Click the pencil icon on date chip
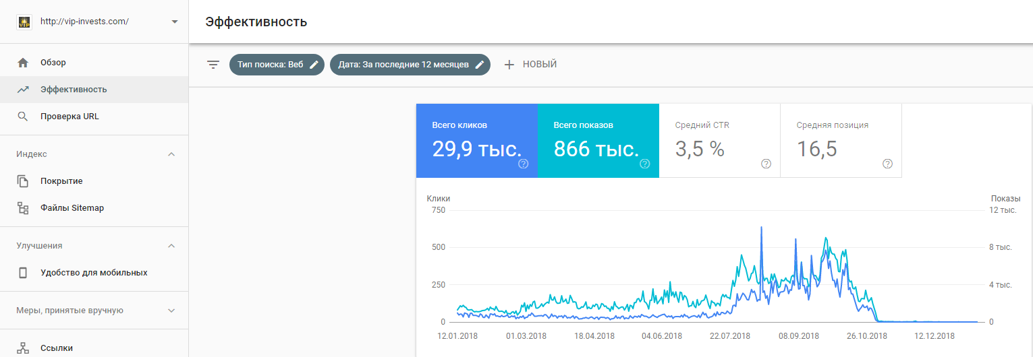This screenshot has width=1033, height=357. pyautogui.click(x=480, y=65)
